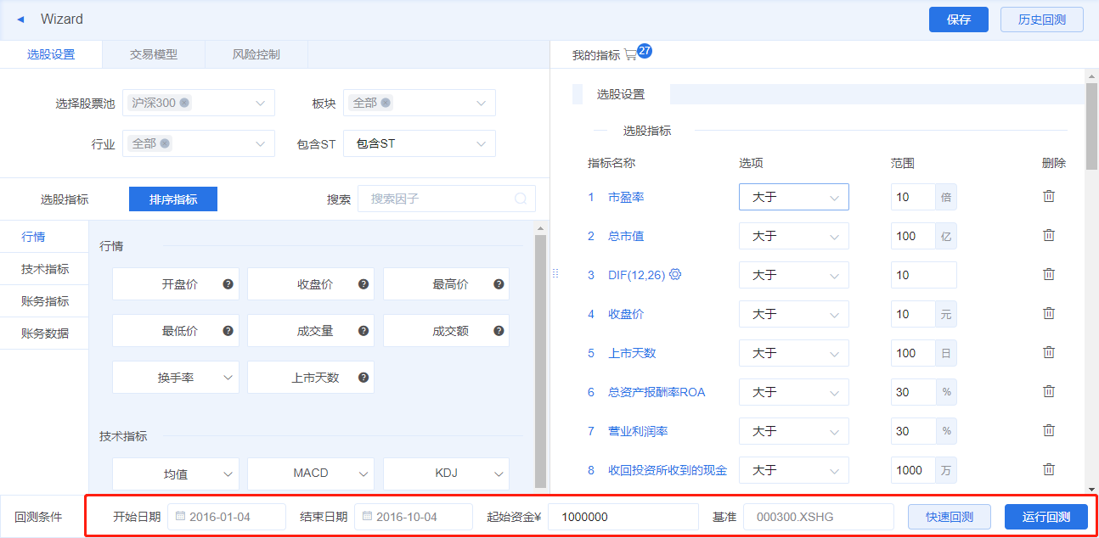The height and width of the screenshot is (538, 1099).
Task: Delete the 市盈率 indicator via its trash icon
Action: [1049, 196]
